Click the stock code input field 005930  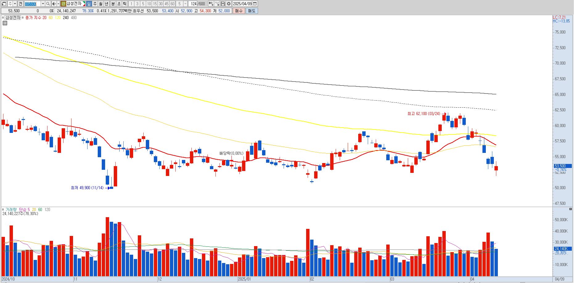(32, 4)
